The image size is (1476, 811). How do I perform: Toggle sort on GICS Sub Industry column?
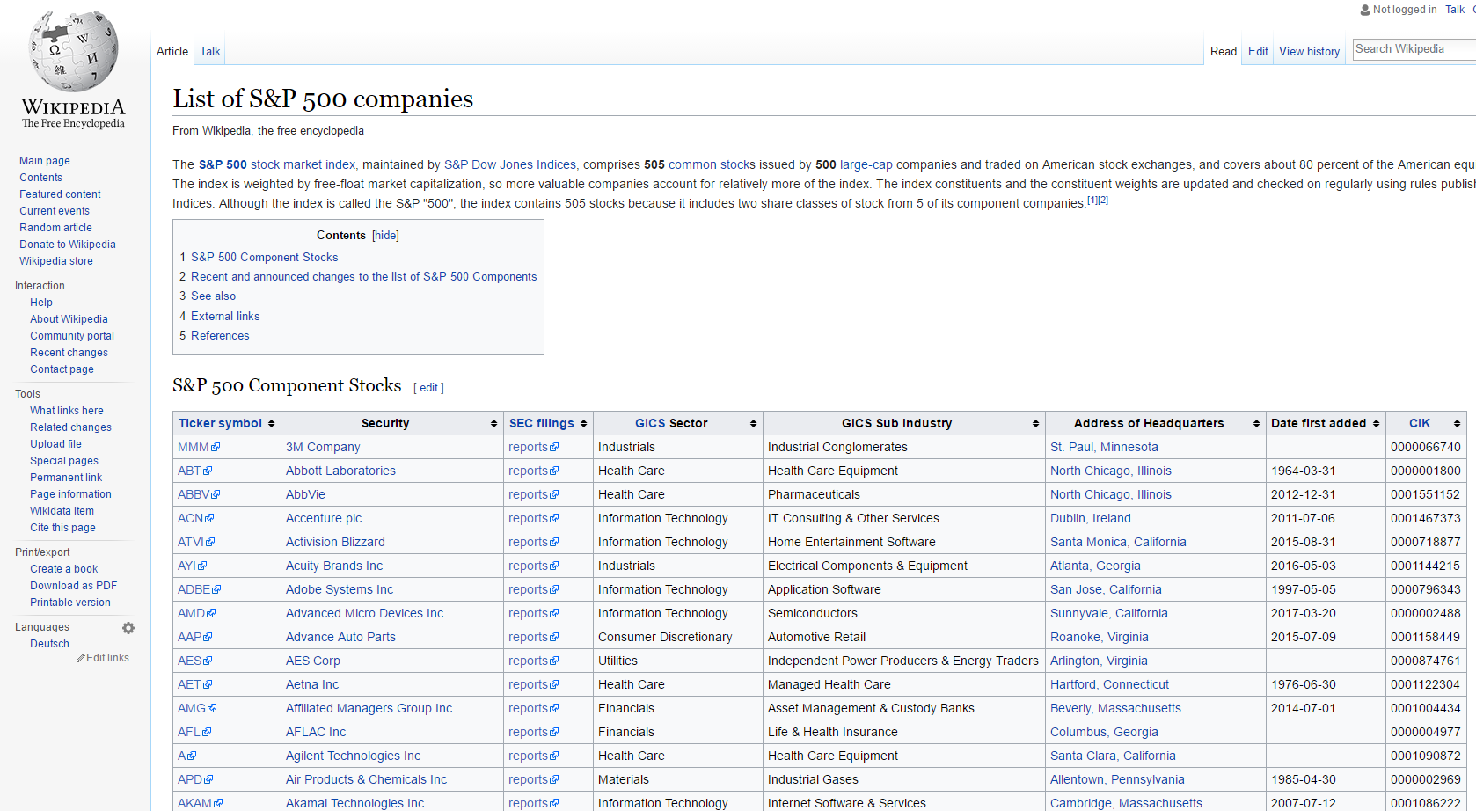click(1034, 423)
